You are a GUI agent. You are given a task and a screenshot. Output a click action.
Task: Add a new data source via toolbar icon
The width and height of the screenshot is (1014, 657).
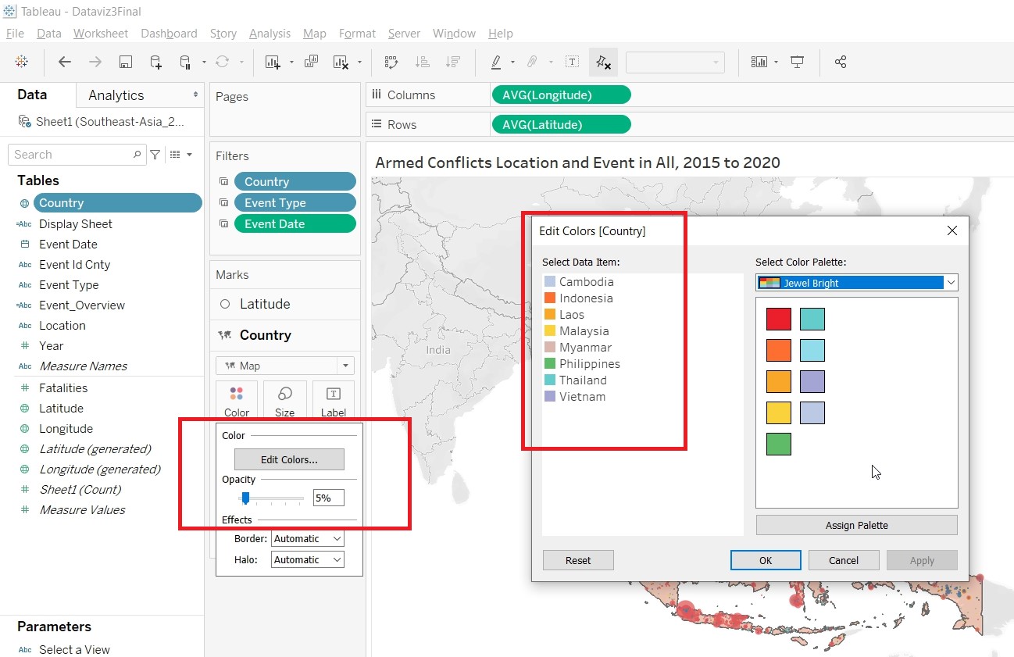coord(155,62)
